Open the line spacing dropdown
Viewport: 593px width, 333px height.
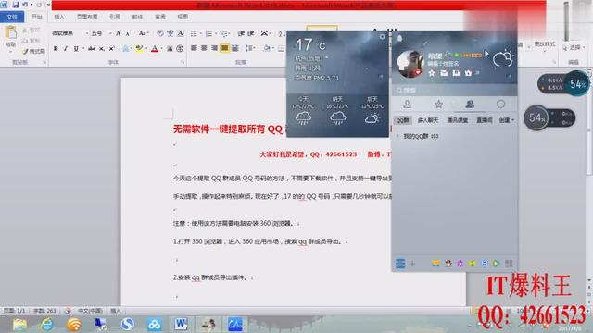249,48
